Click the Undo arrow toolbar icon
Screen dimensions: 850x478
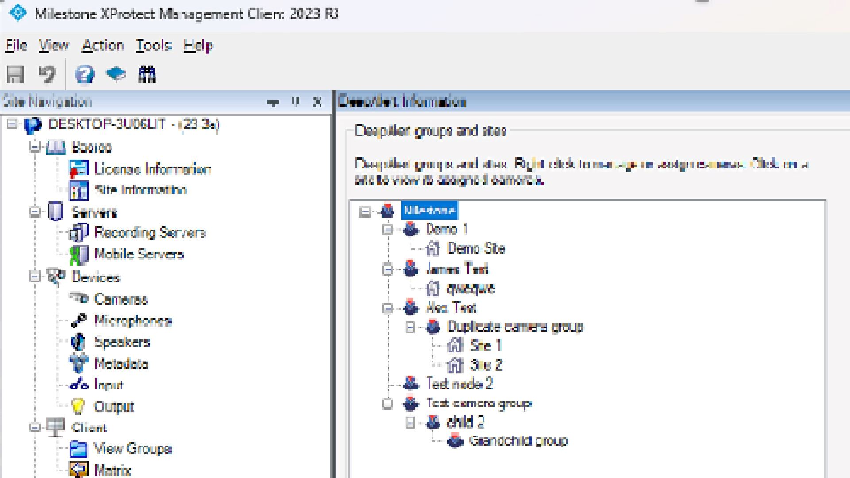pyautogui.click(x=47, y=74)
